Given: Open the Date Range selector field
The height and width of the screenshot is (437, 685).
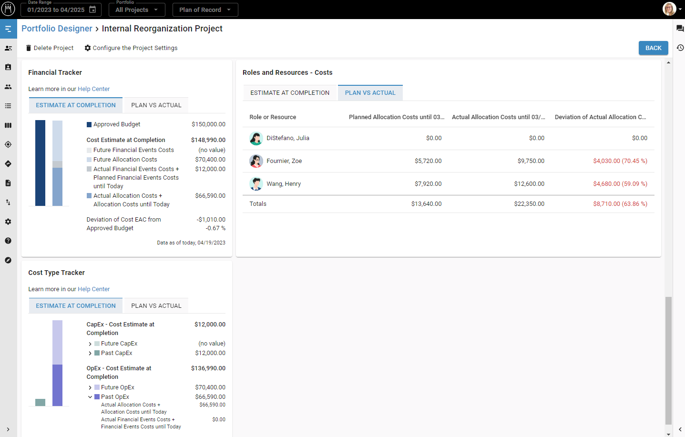Looking at the screenshot, I should [x=61, y=10].
